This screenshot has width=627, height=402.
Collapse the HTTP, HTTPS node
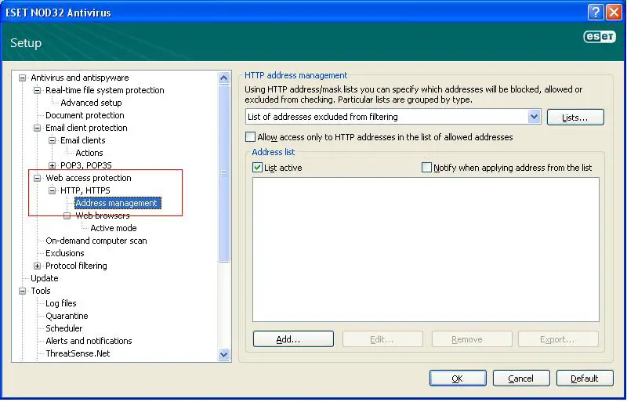click(52, 190)
